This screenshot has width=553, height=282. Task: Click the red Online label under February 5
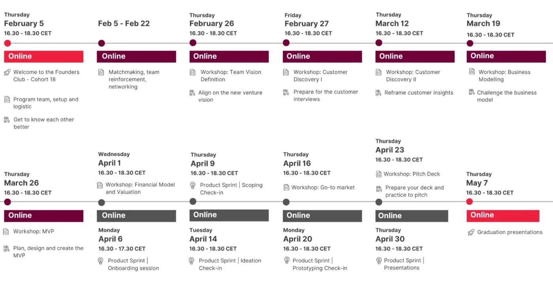pos(43,57)
